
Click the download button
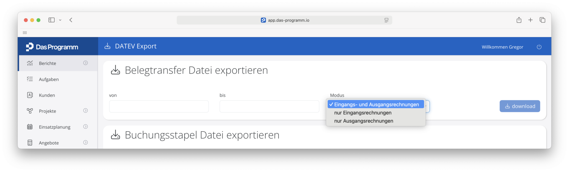(520, 106)
